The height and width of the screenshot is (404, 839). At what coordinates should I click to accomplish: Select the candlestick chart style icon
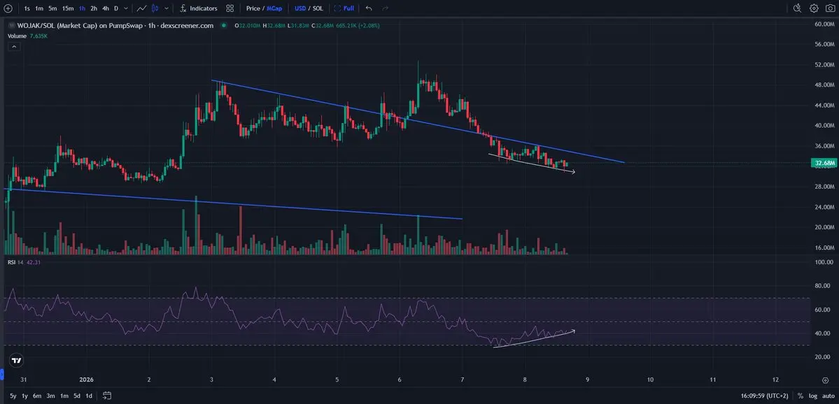coord(155,8)
